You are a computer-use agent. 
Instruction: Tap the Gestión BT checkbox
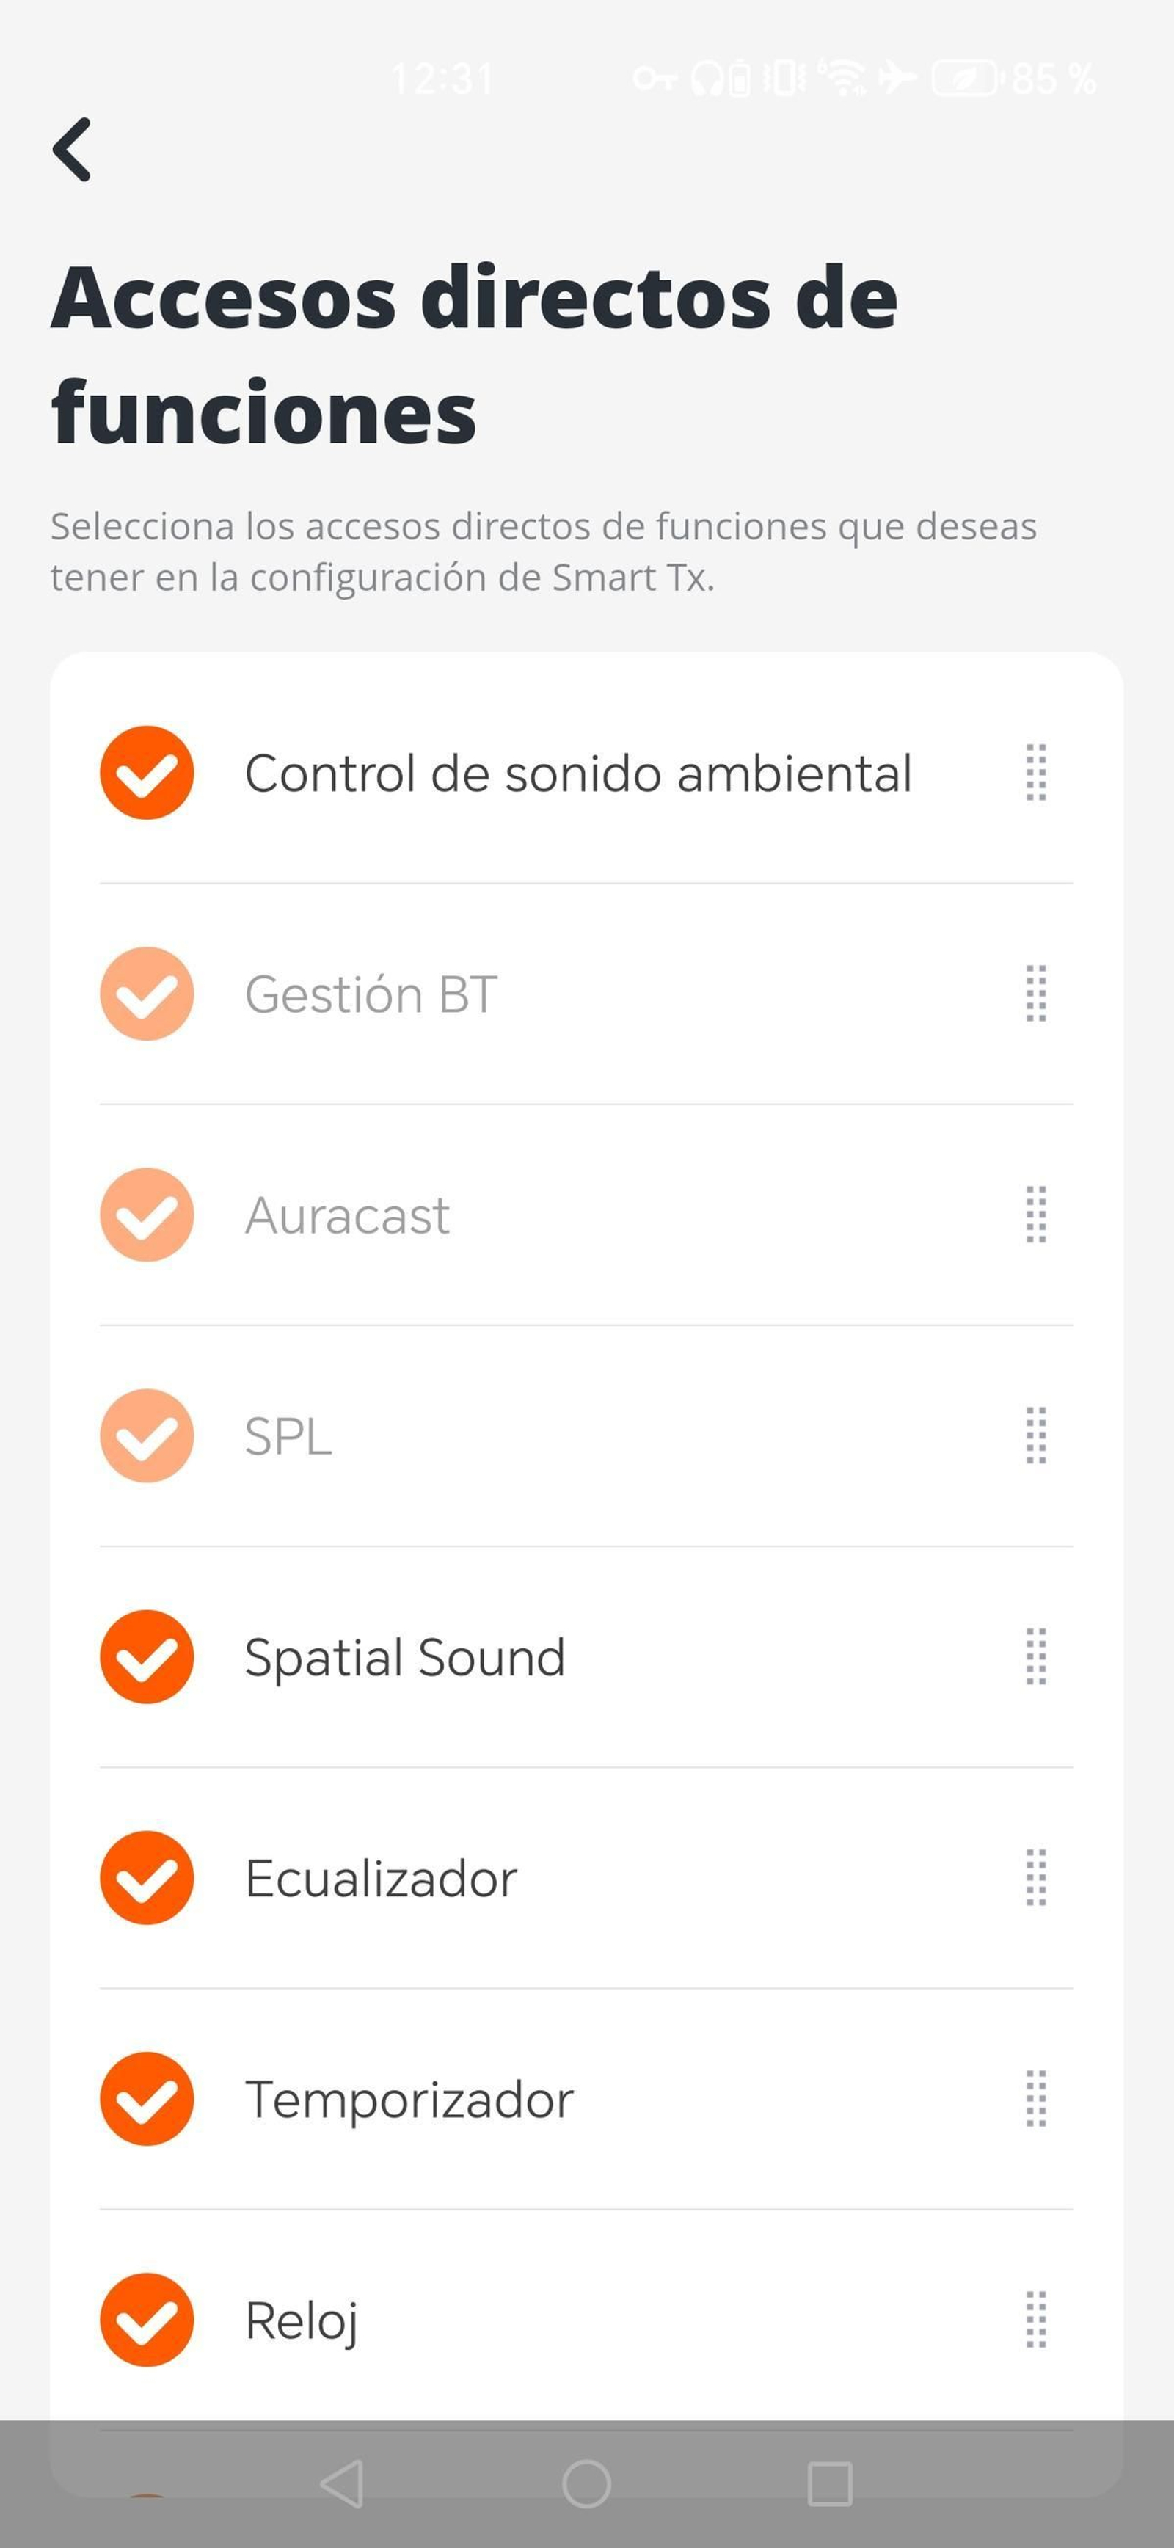click(146, 994)
